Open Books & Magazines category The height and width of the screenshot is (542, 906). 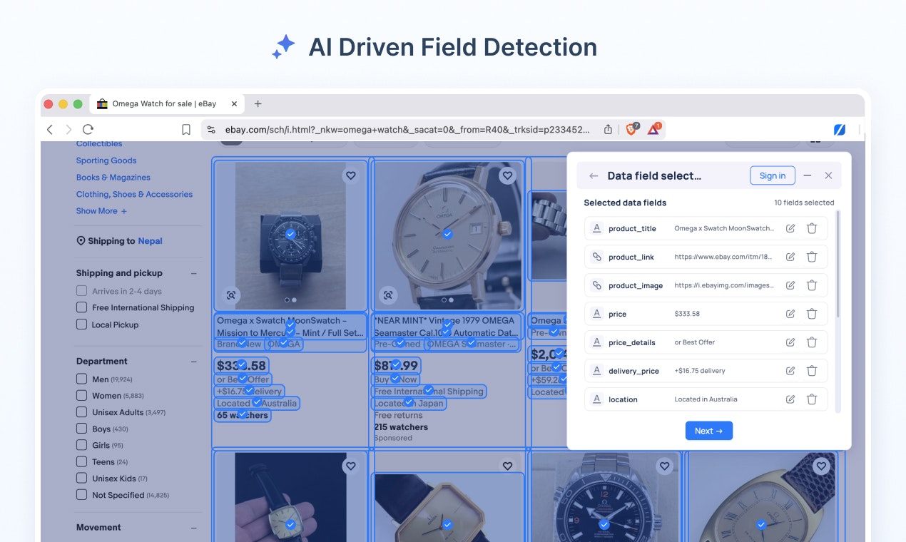tap(113, 178)
